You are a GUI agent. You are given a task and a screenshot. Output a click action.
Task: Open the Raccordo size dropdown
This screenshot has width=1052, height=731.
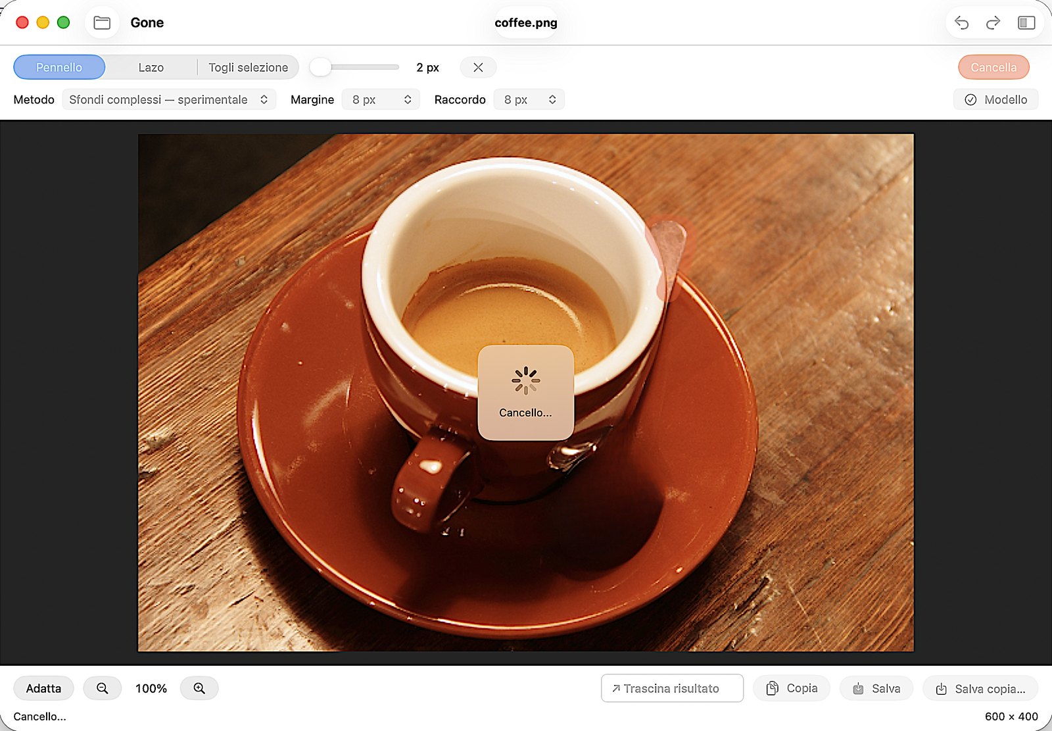point(529,99)
